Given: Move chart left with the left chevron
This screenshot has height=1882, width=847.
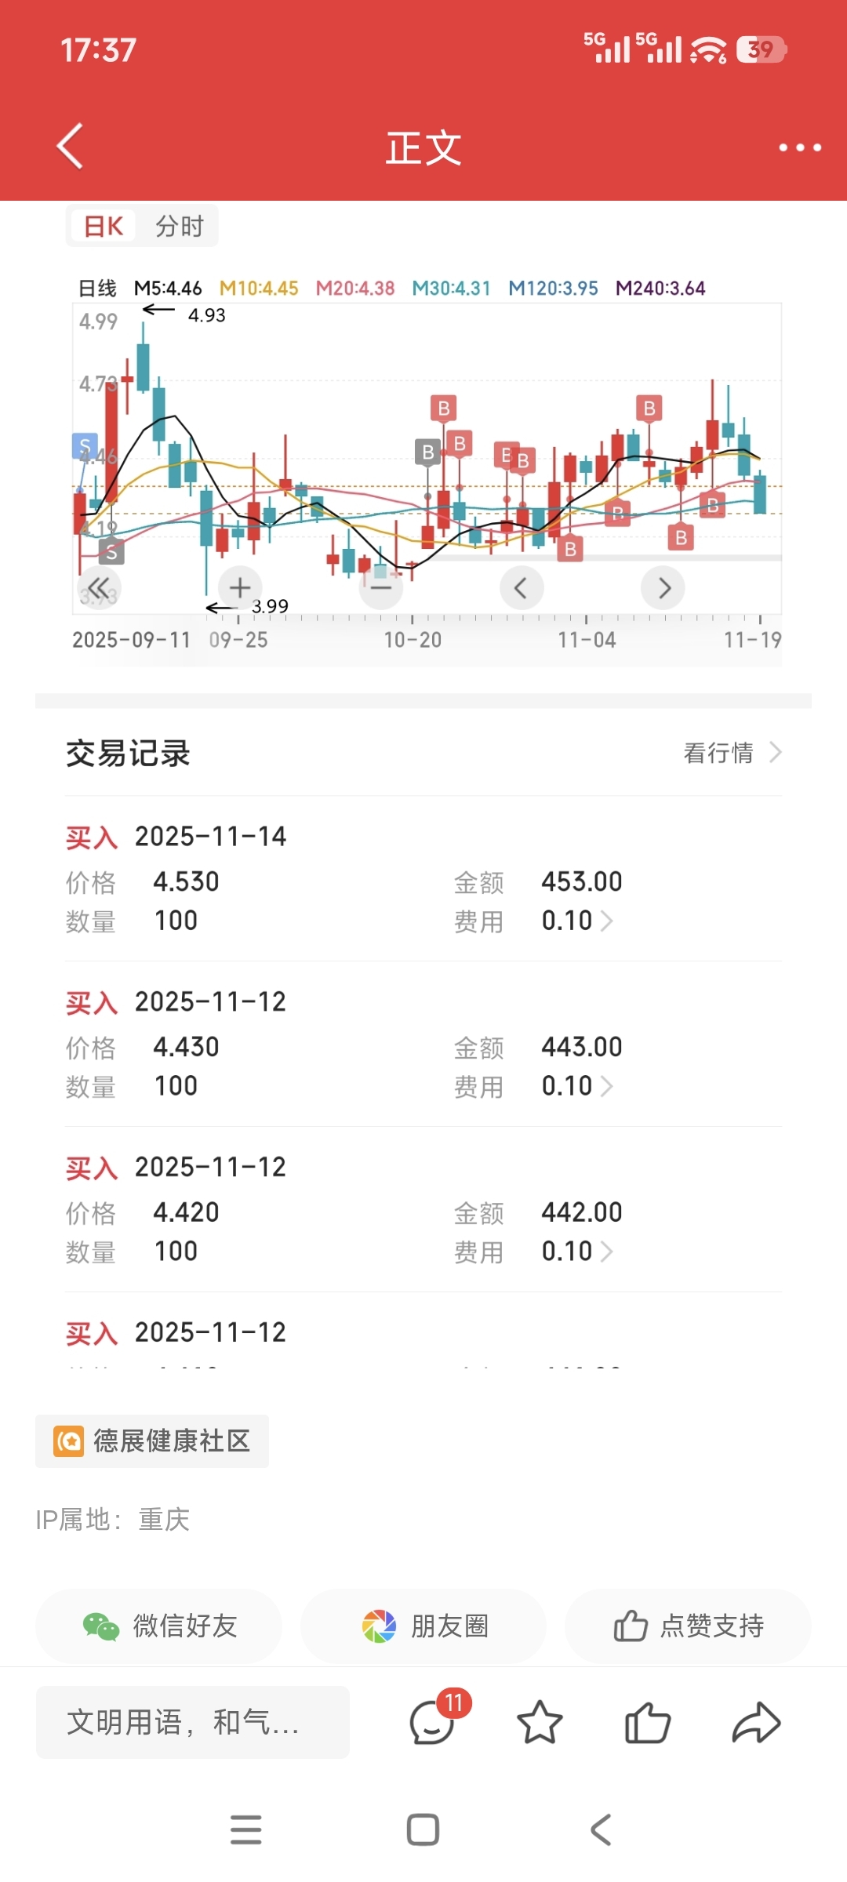Looking at the screenshot, I should point(522,587).
